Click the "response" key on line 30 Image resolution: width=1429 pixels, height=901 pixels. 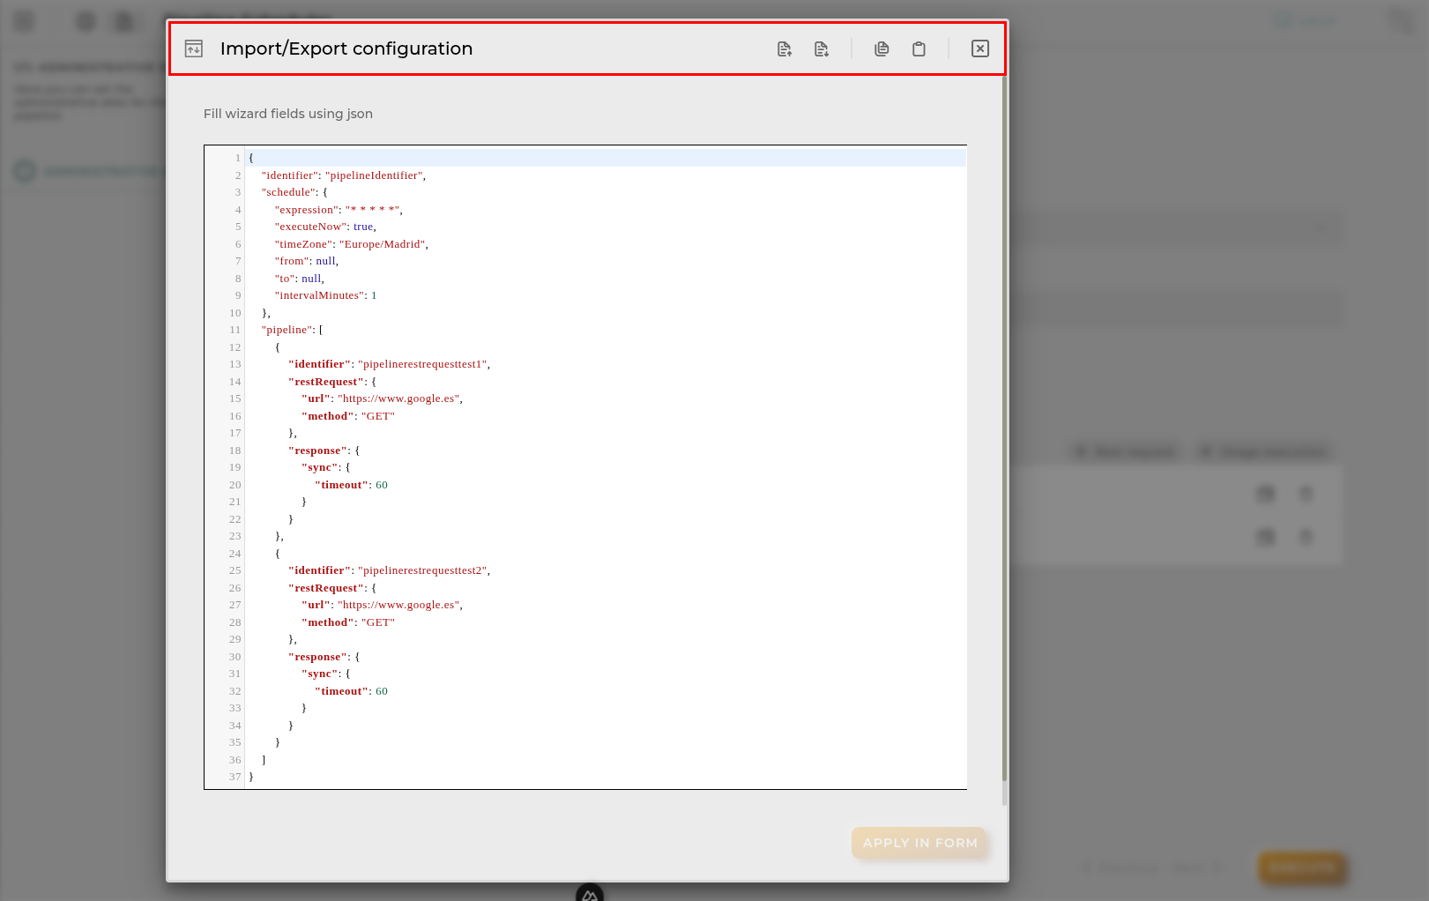click(x=318, y=657)
